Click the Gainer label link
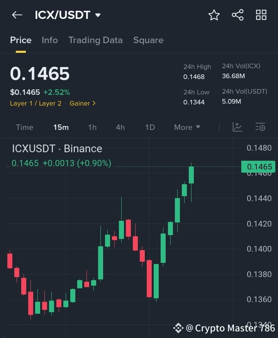 pos(80,103)
